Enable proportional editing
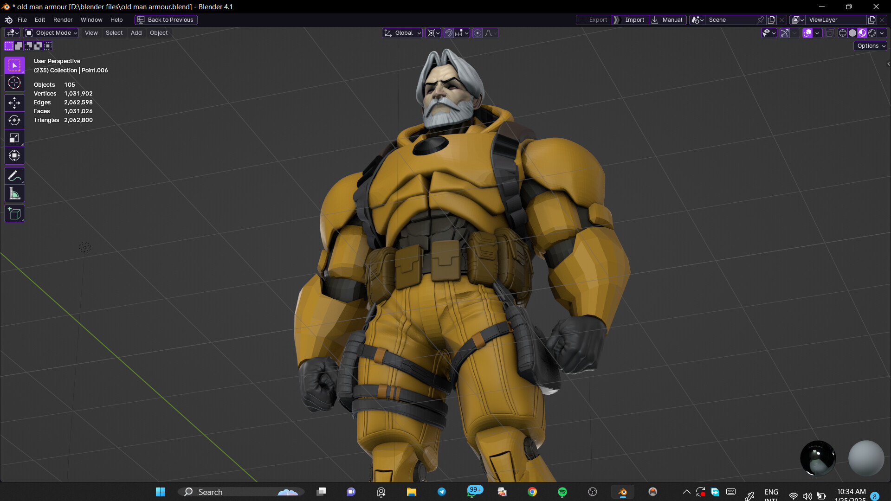The width and height of the screenshot is (891, 501). [x=478, y=32]
